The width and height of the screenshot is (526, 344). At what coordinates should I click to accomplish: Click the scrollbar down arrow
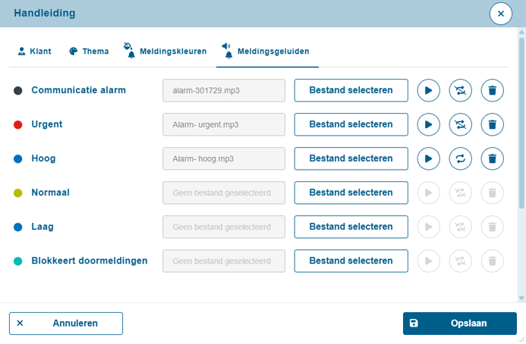[x=521, y=298]
